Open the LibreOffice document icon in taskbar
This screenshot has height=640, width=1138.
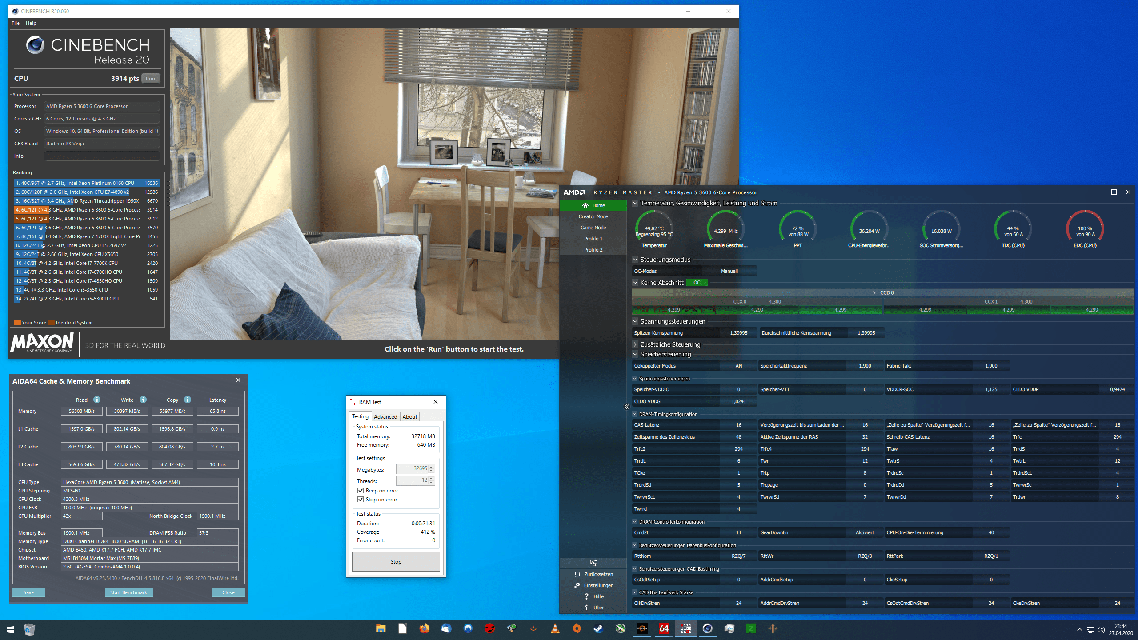click(402, 628)
